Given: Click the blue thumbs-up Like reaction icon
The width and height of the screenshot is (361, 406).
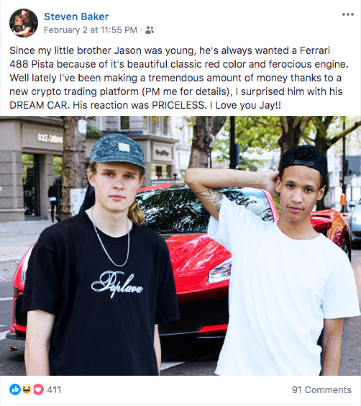Looking at the screenshot, I should (x=15, y=389).
